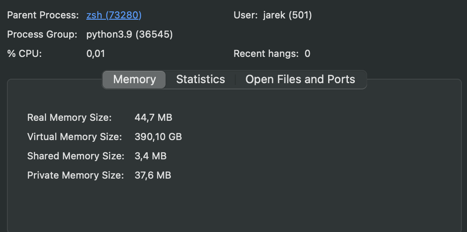This screenshot has height=232, width=467.
Task: Click the Recent hangs label
Action: tap(266, 54)
